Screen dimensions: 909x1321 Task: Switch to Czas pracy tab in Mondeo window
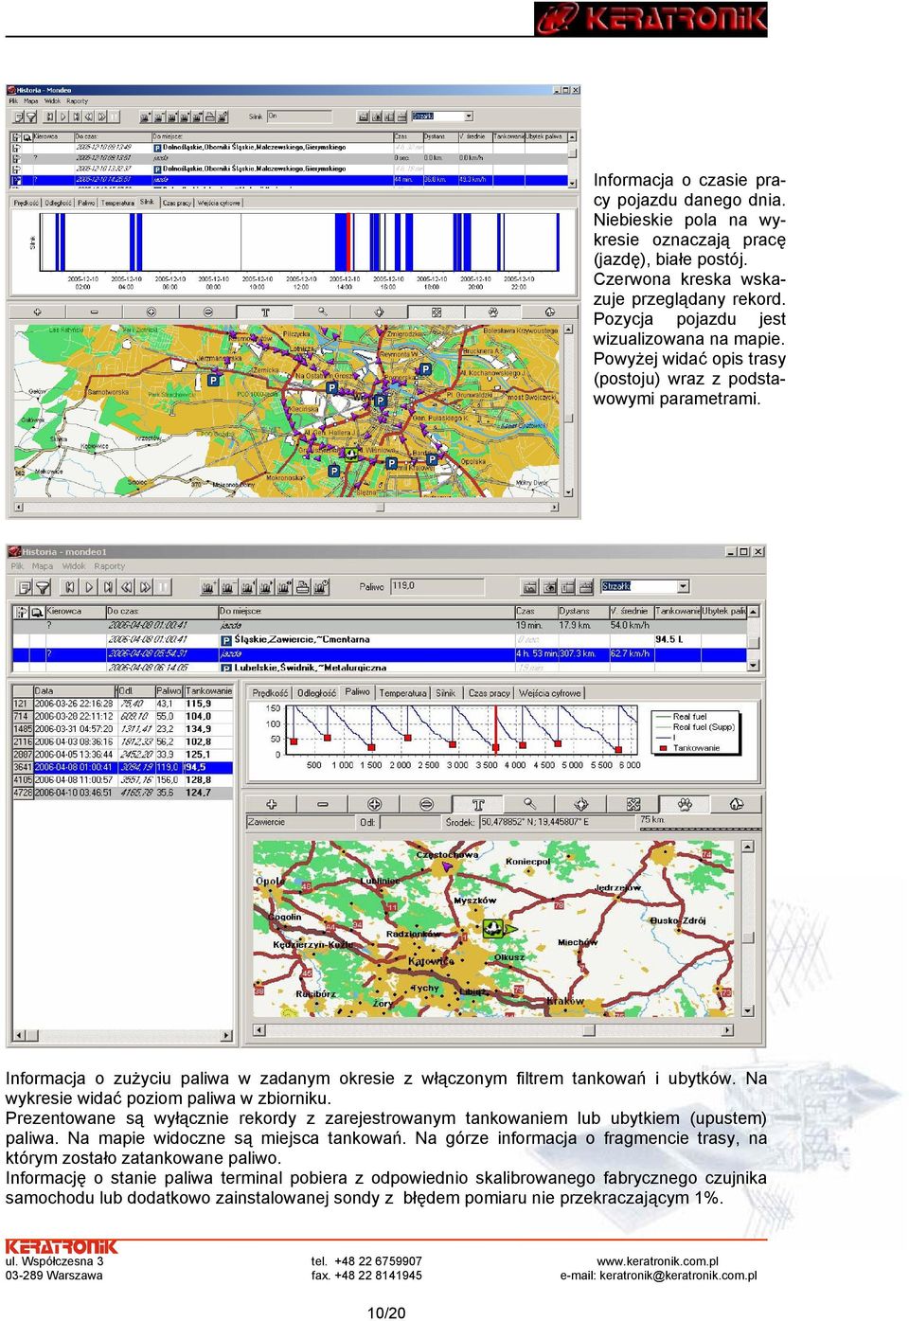tap(177, 203)
